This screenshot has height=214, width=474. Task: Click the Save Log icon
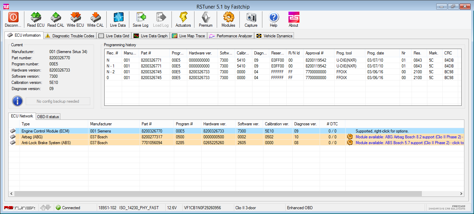click(x=140, y=20)
